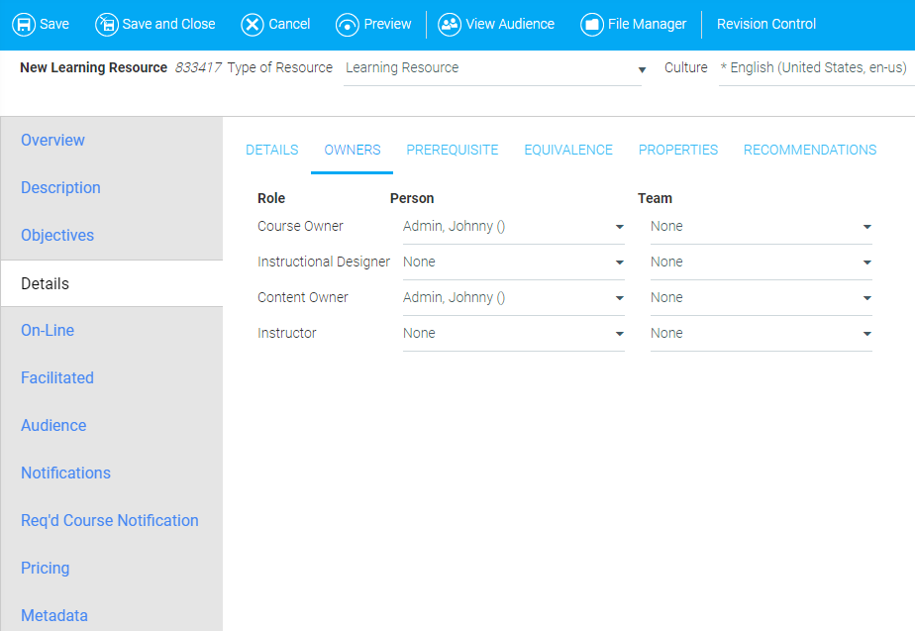Go to Overview in sidebar
This screenshot has height=631, width=915.
[53, 141]
